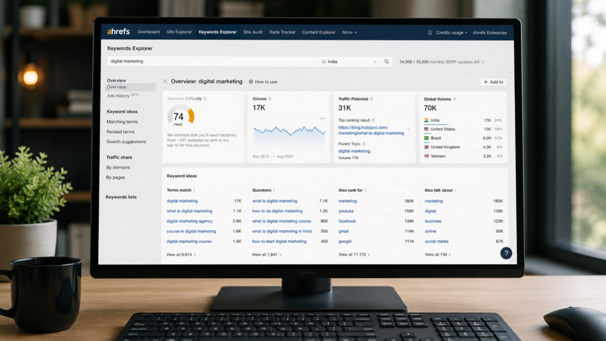Open the HubSpot top ranking result link
The image size is (606, 341).
371,130
